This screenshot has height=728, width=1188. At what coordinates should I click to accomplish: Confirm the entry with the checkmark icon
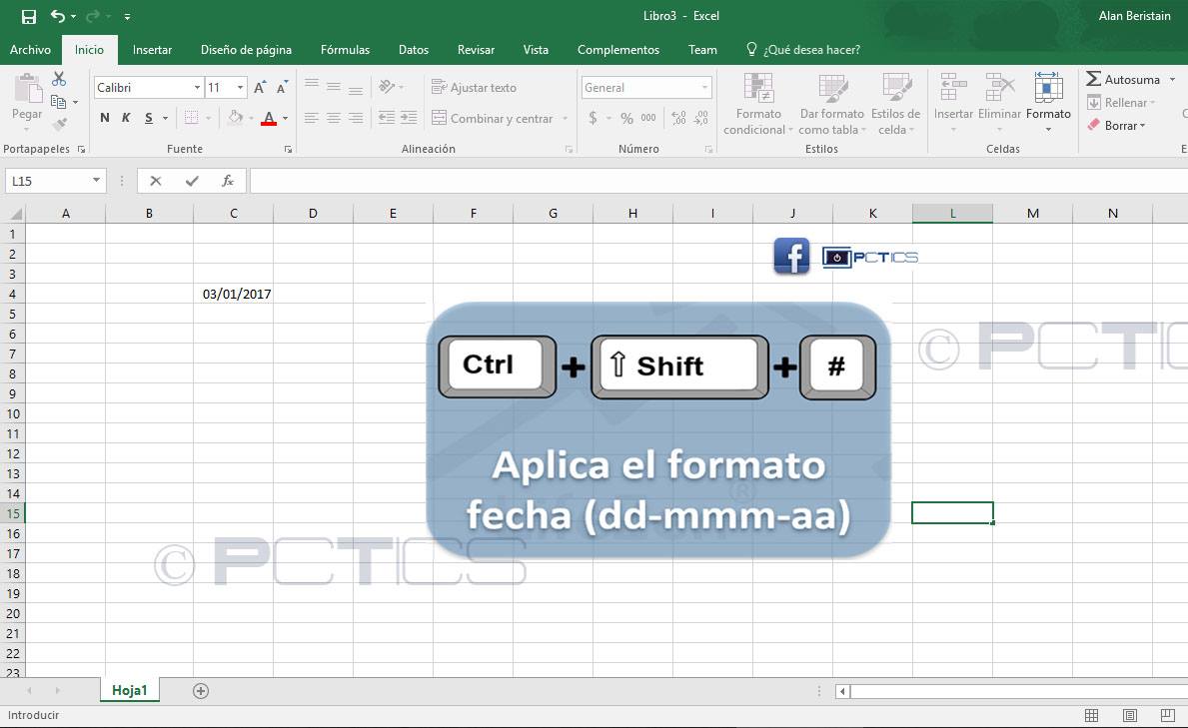pyautogui.click(x=192, y=181)
